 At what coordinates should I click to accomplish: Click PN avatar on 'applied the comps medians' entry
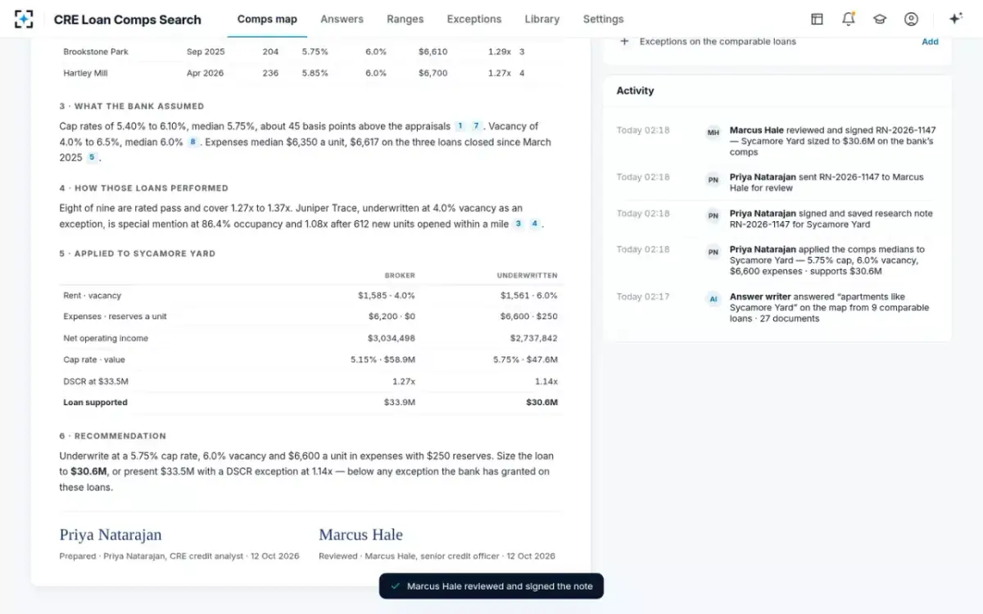coord(713,251)
